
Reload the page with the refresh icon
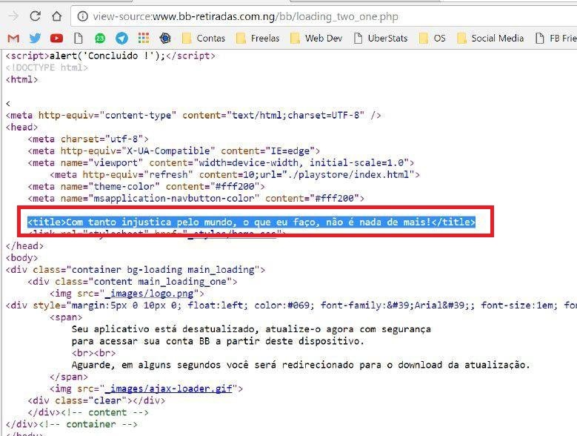pos(35,16)
